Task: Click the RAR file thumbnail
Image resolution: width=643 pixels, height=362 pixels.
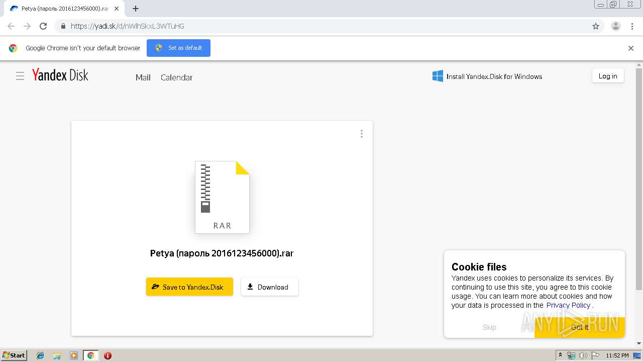Action: [x=222, y=197]
